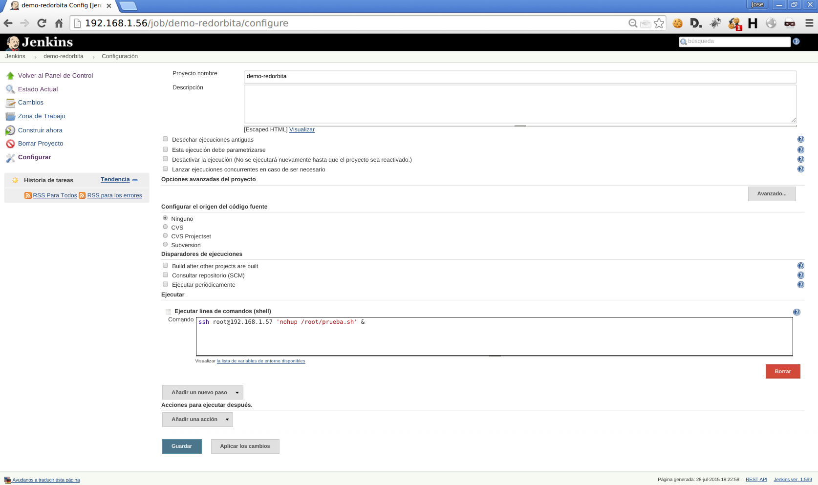
Task: Click inside the Descripción text area
Action: click(x=519, y=104)
